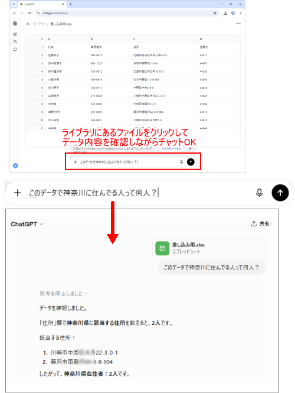Click the chatgpt.com/library address bar

(127, 13)
